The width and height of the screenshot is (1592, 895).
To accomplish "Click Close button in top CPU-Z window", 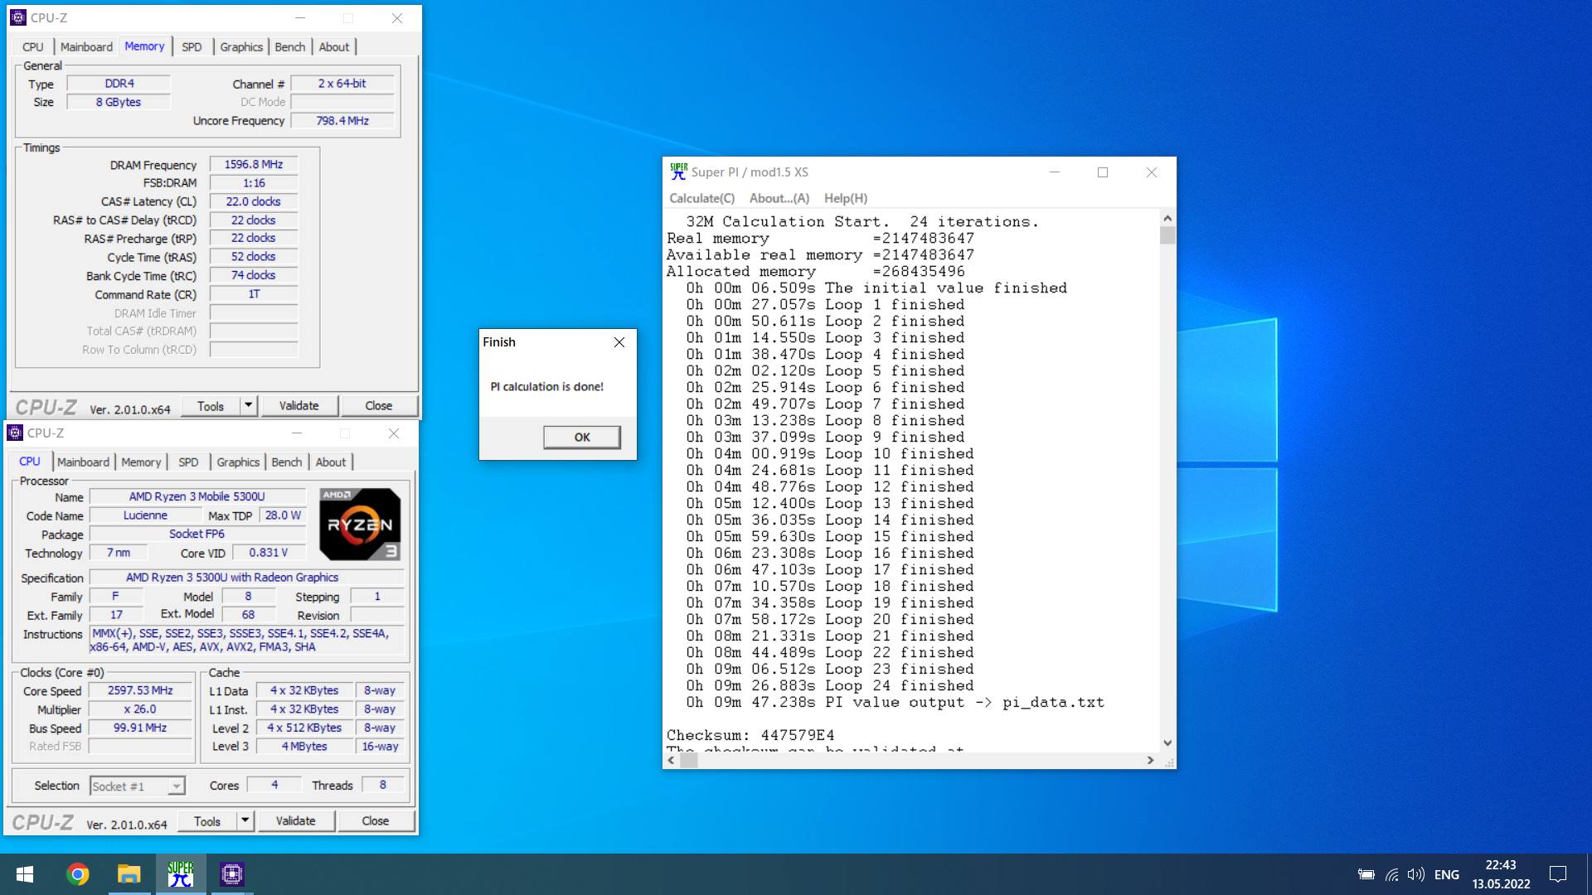I will coord(379,405).
